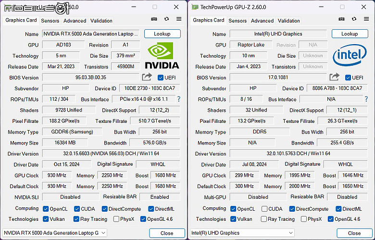Click the Intel(R) UHD Graphics Name field
The image size is (375, 240).
[278, 34]
